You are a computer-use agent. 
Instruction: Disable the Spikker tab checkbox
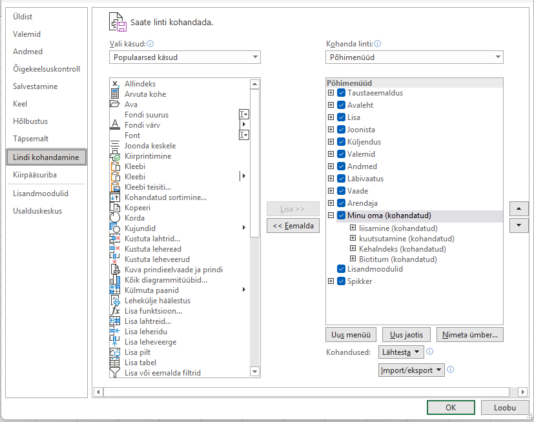tap(342, 281)
